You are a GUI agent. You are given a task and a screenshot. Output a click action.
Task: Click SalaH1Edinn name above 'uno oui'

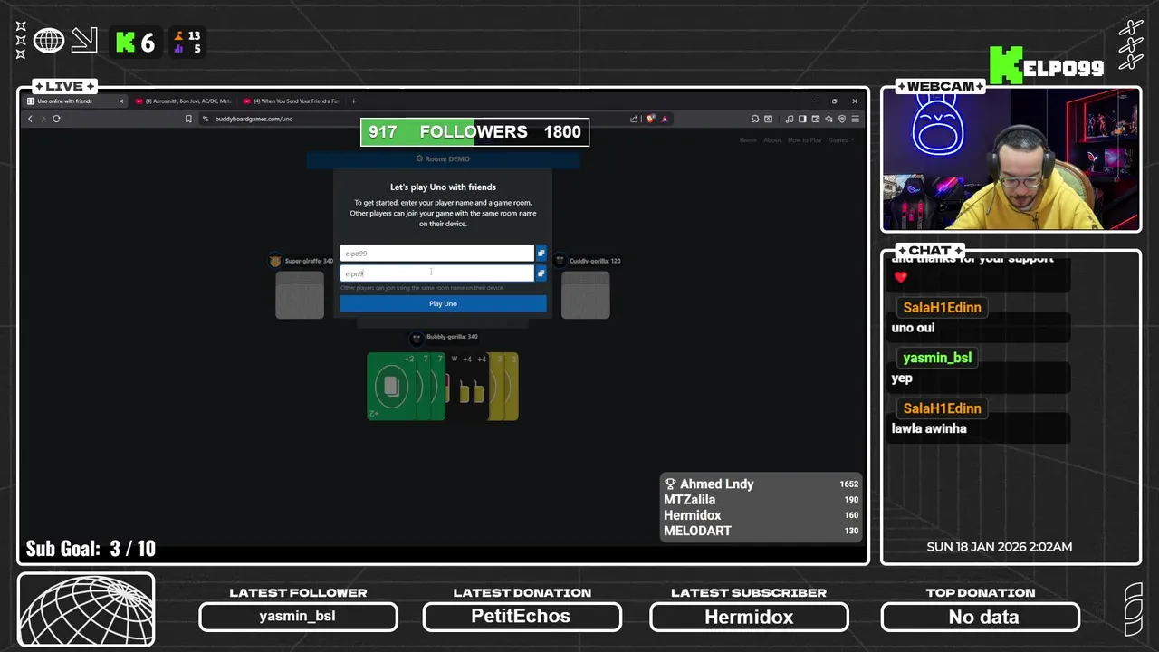point(942,308)
